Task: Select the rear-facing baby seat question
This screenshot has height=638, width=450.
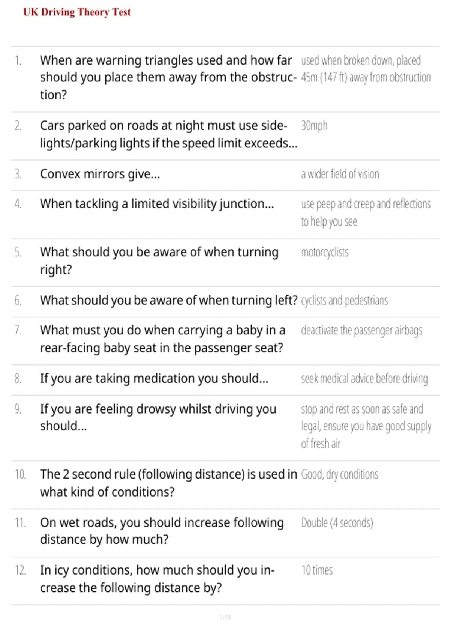Action: 162,339
